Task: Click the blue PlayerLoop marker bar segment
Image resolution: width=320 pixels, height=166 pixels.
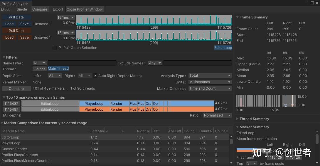Action: click(x=94, y=103)
